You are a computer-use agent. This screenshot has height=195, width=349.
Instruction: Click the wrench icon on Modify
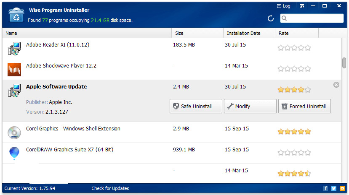tap(230, 106)
